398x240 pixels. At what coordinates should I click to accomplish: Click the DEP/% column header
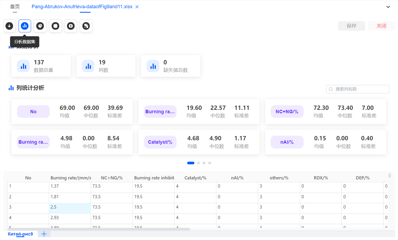(363, 178)
